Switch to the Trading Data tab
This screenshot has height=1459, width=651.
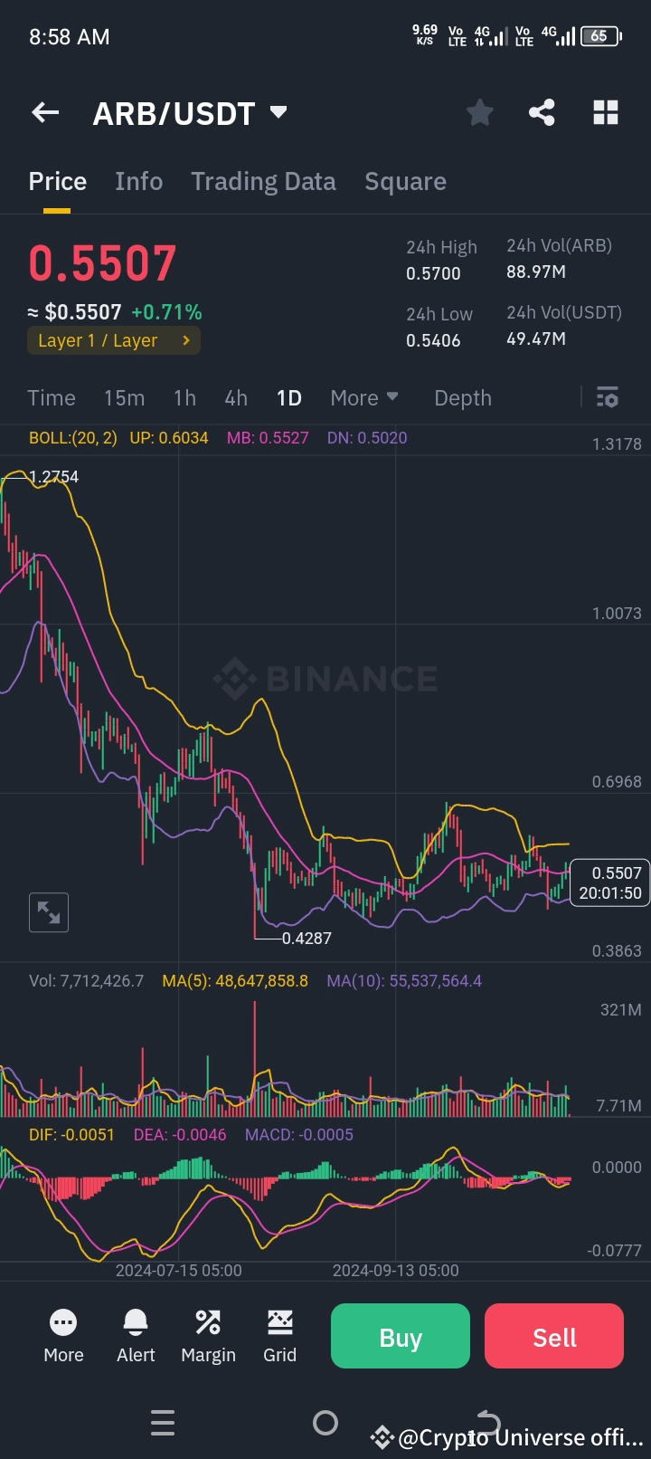(263, 181)
